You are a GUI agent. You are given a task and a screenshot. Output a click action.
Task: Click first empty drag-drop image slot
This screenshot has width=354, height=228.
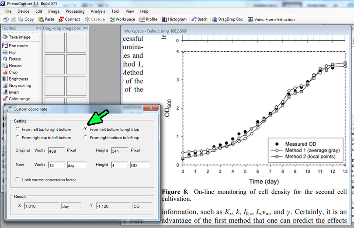pyautogui.click(x=54, y=42)
